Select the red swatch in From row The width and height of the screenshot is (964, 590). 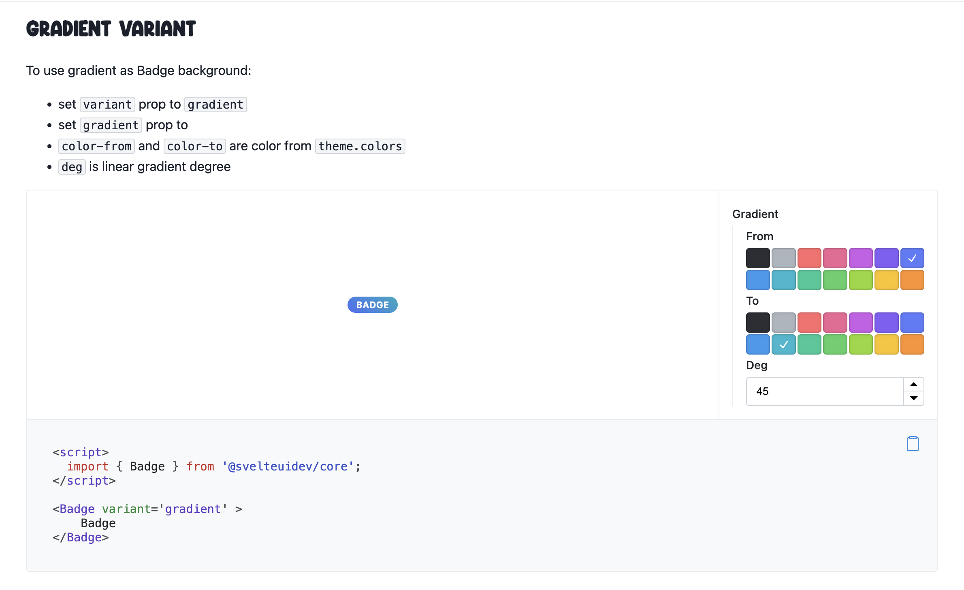point(809,258)
